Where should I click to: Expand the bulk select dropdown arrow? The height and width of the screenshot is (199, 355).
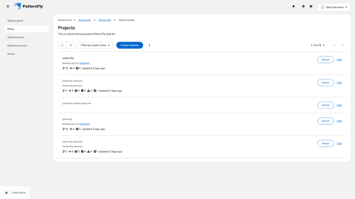[x=71, y=45]
